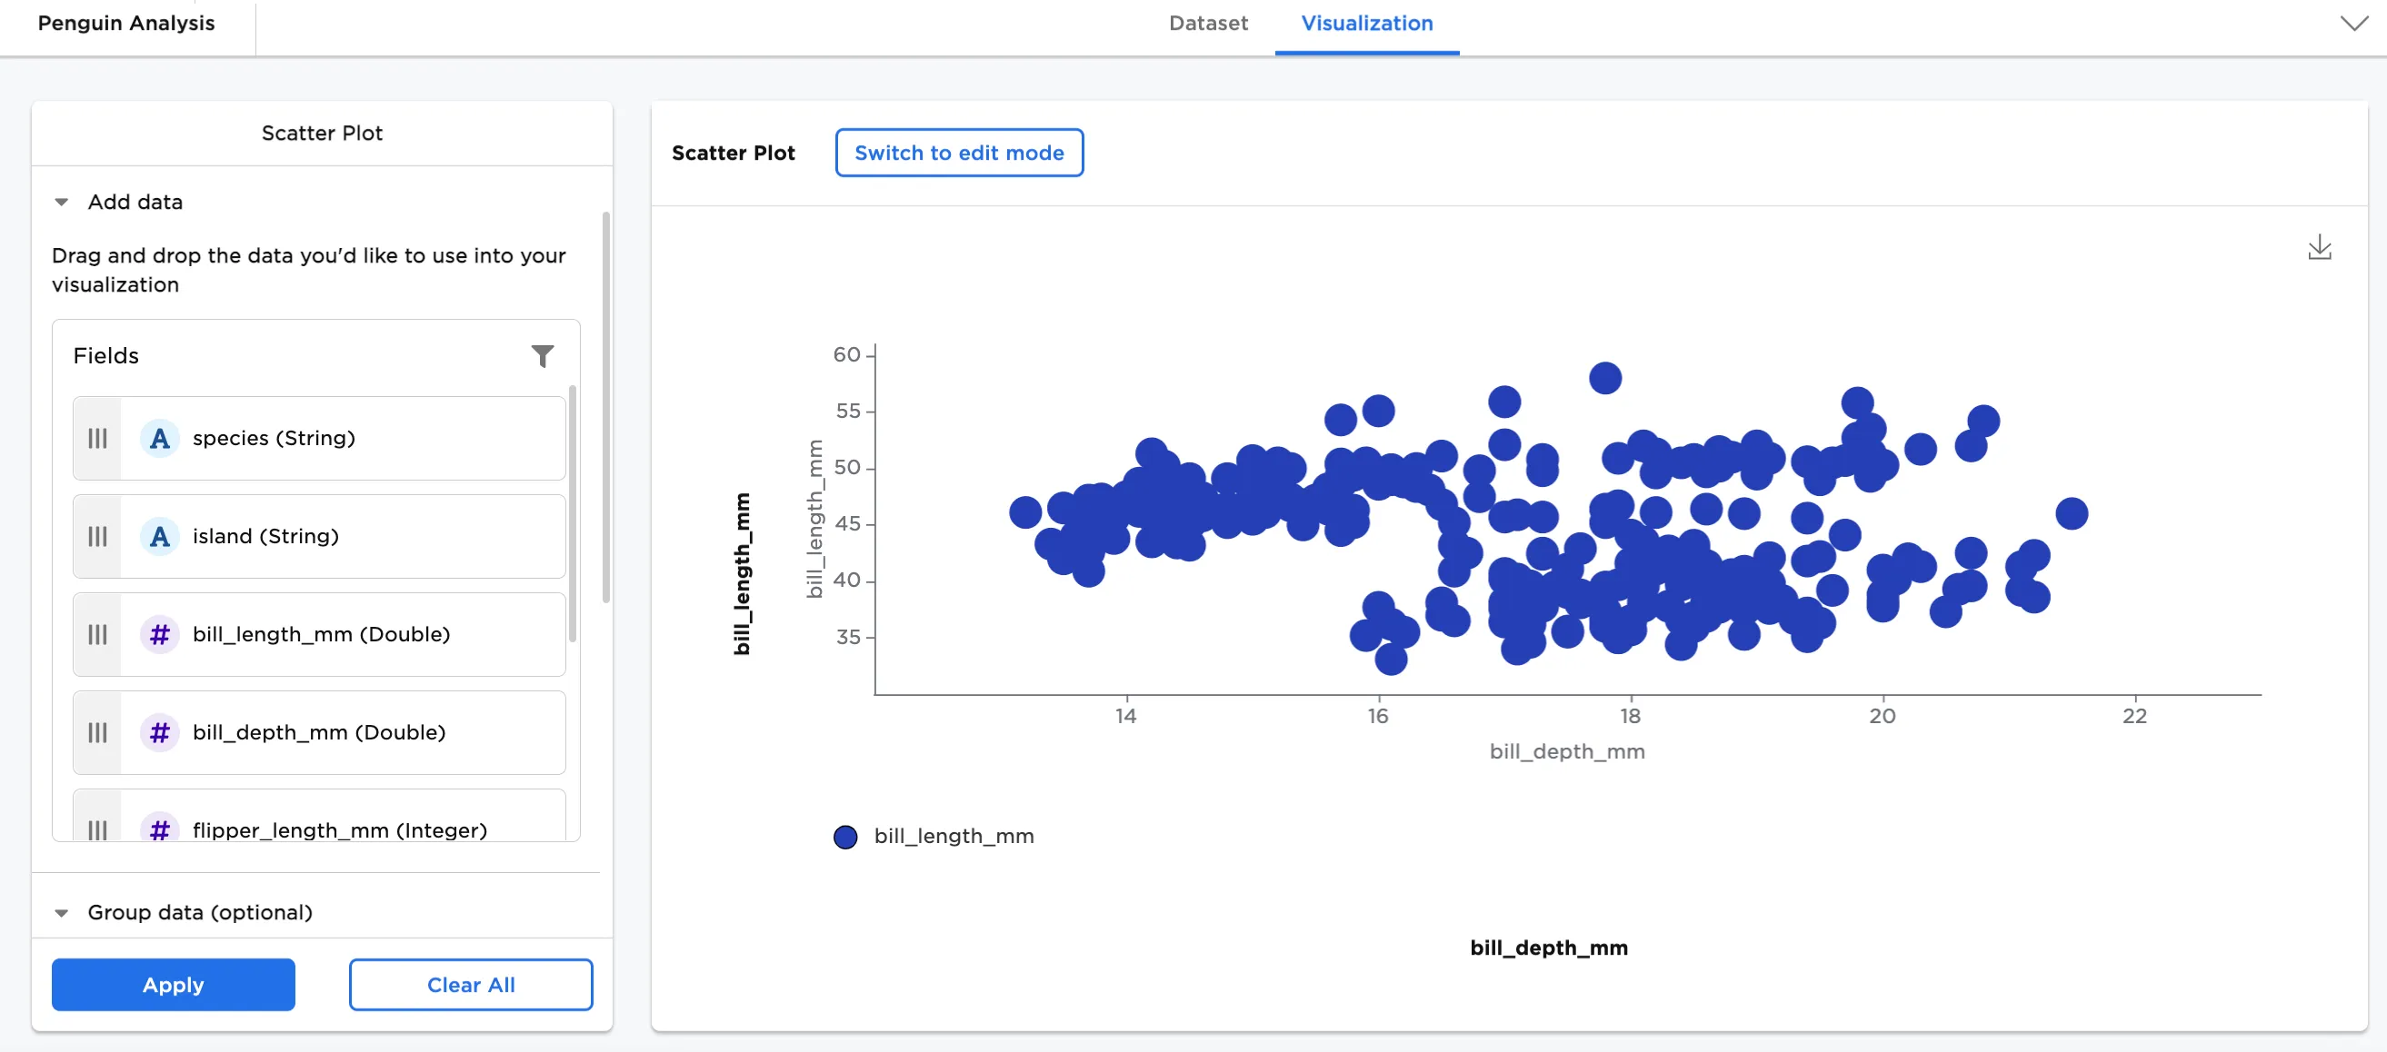2387x1052 pixels.
Task: Collapse the Group data (optional) section
Action: [x=62, y=912]
